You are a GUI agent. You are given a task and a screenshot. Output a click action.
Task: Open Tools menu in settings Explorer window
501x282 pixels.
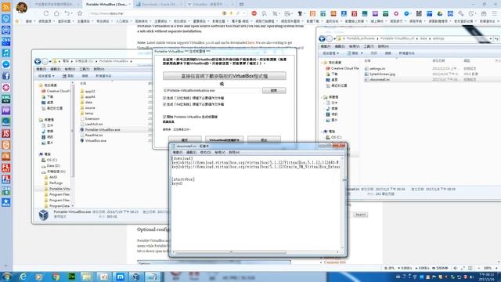[369, 46]
